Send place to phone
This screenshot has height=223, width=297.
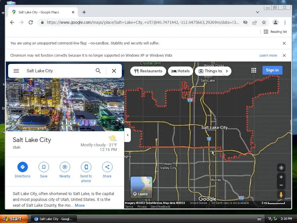[86, 172]
